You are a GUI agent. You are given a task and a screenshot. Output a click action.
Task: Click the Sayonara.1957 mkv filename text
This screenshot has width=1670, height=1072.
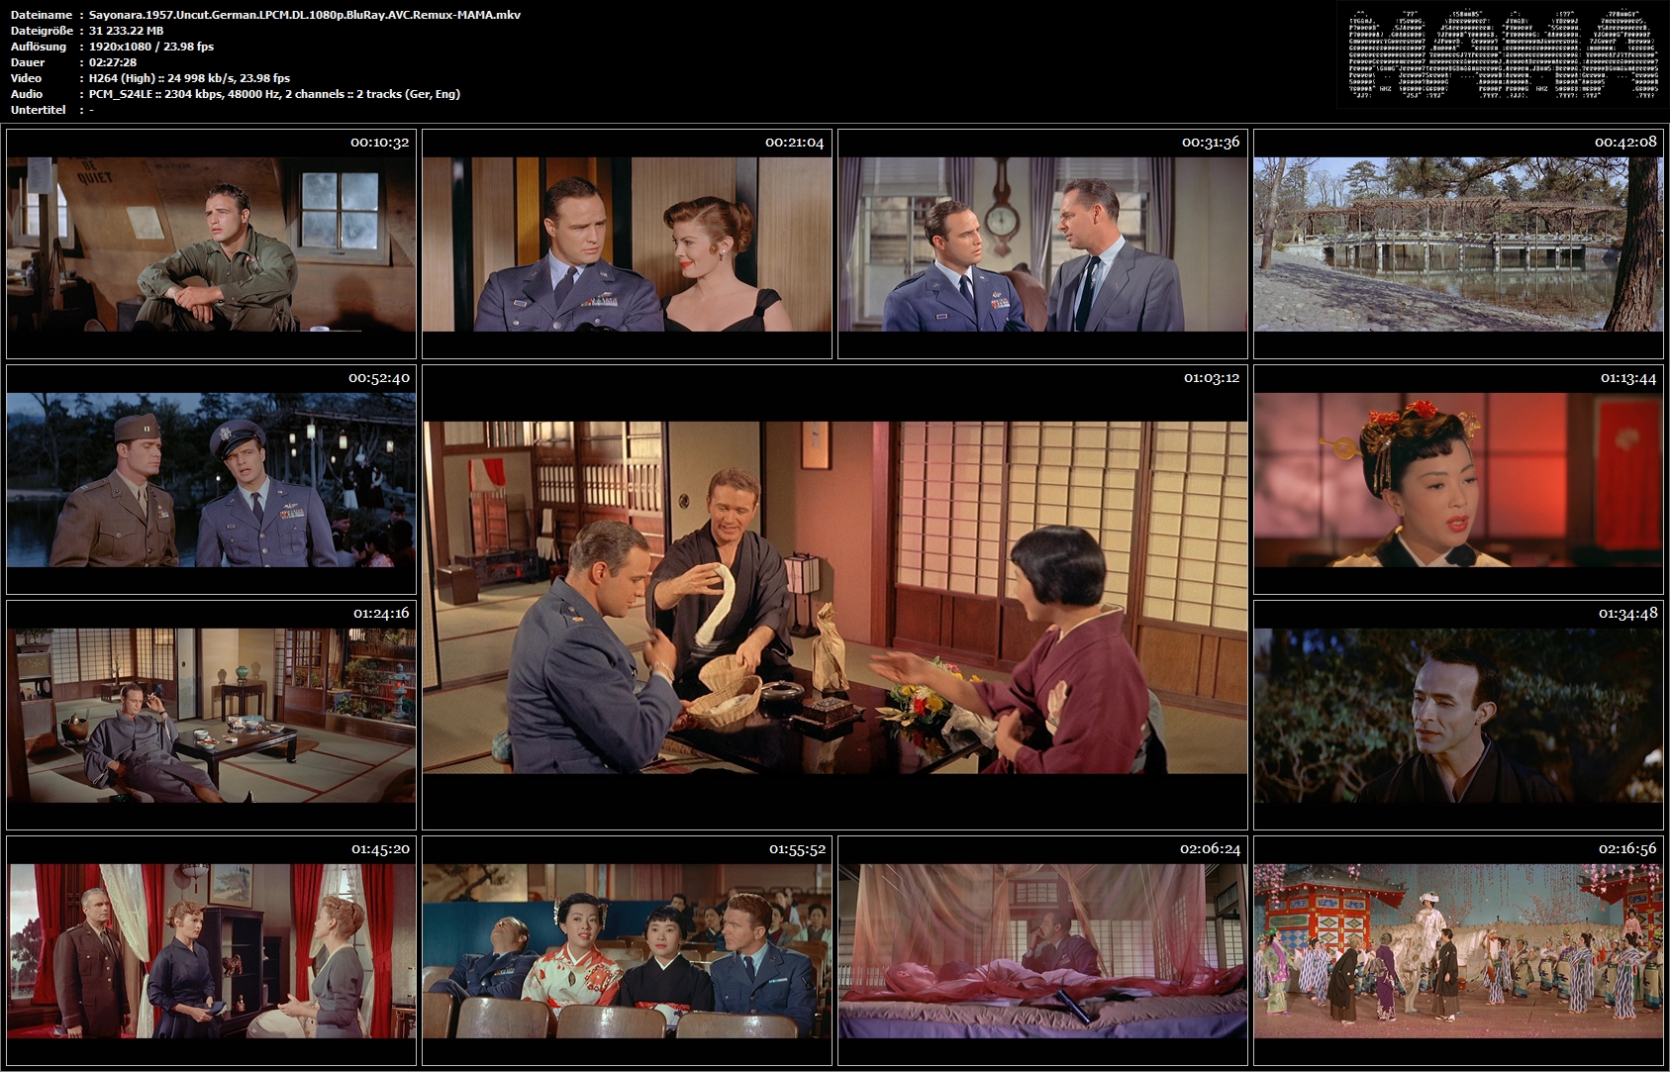305,15
